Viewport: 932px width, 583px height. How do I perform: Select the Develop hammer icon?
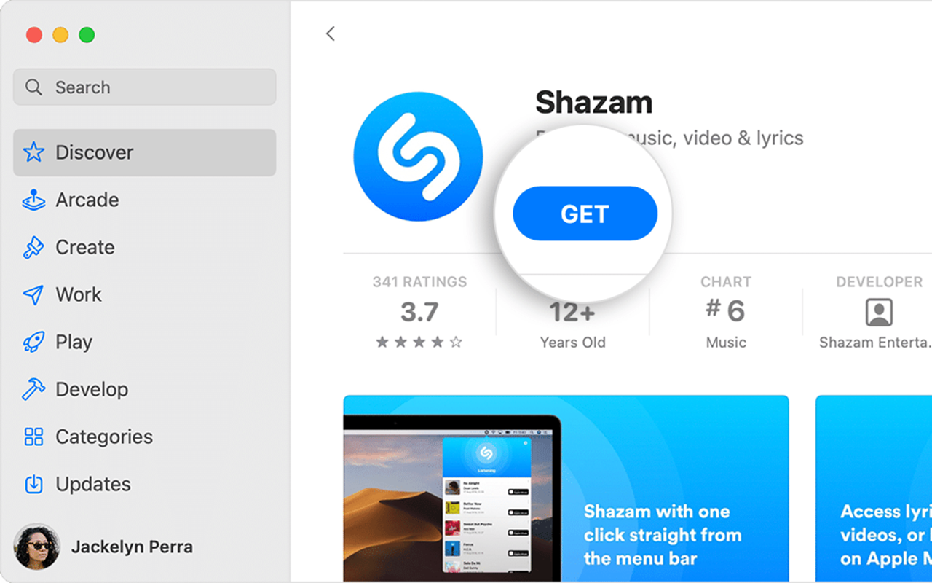pyautogui.click(x=33, y=389)
